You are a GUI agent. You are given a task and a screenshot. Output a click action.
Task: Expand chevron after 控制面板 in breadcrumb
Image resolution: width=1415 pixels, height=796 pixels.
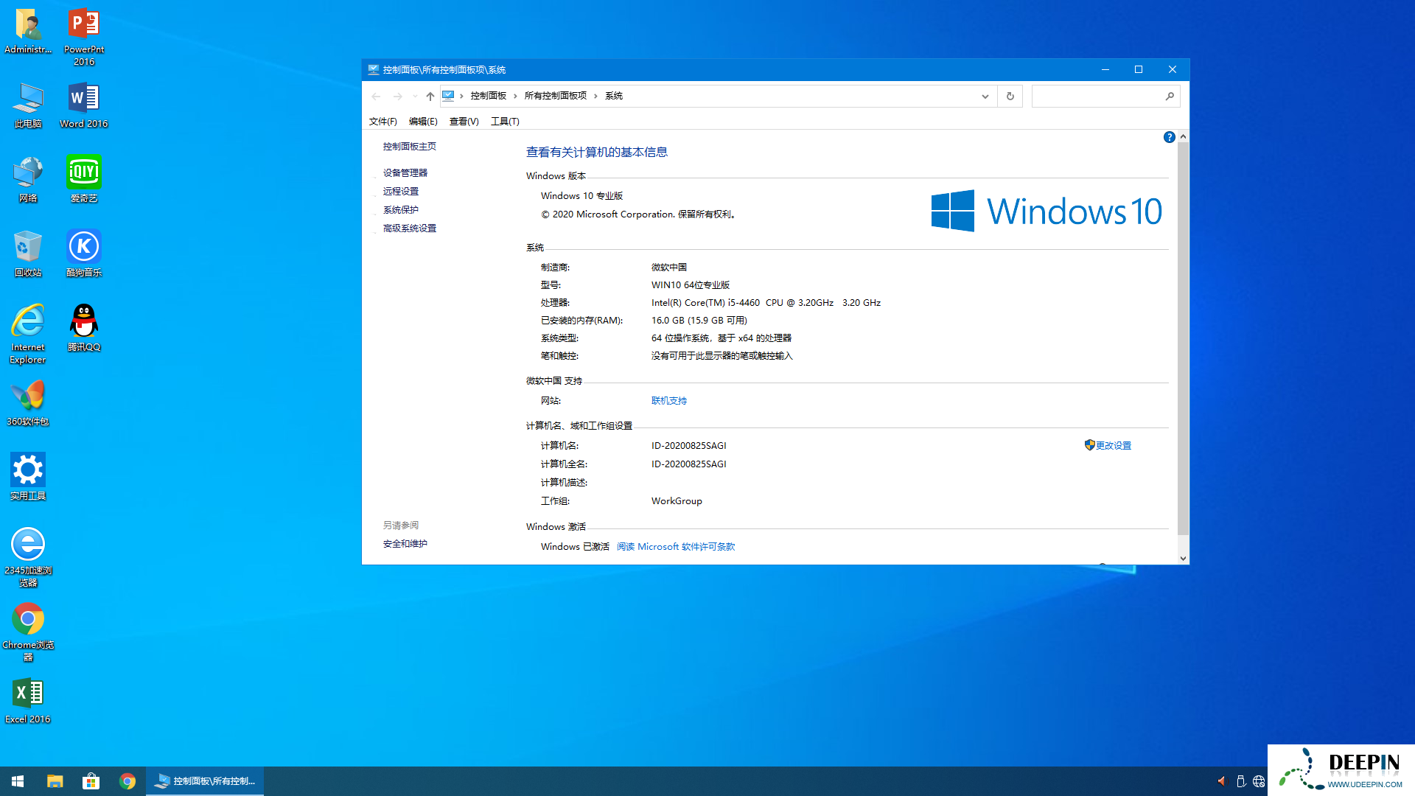[515, 96]
